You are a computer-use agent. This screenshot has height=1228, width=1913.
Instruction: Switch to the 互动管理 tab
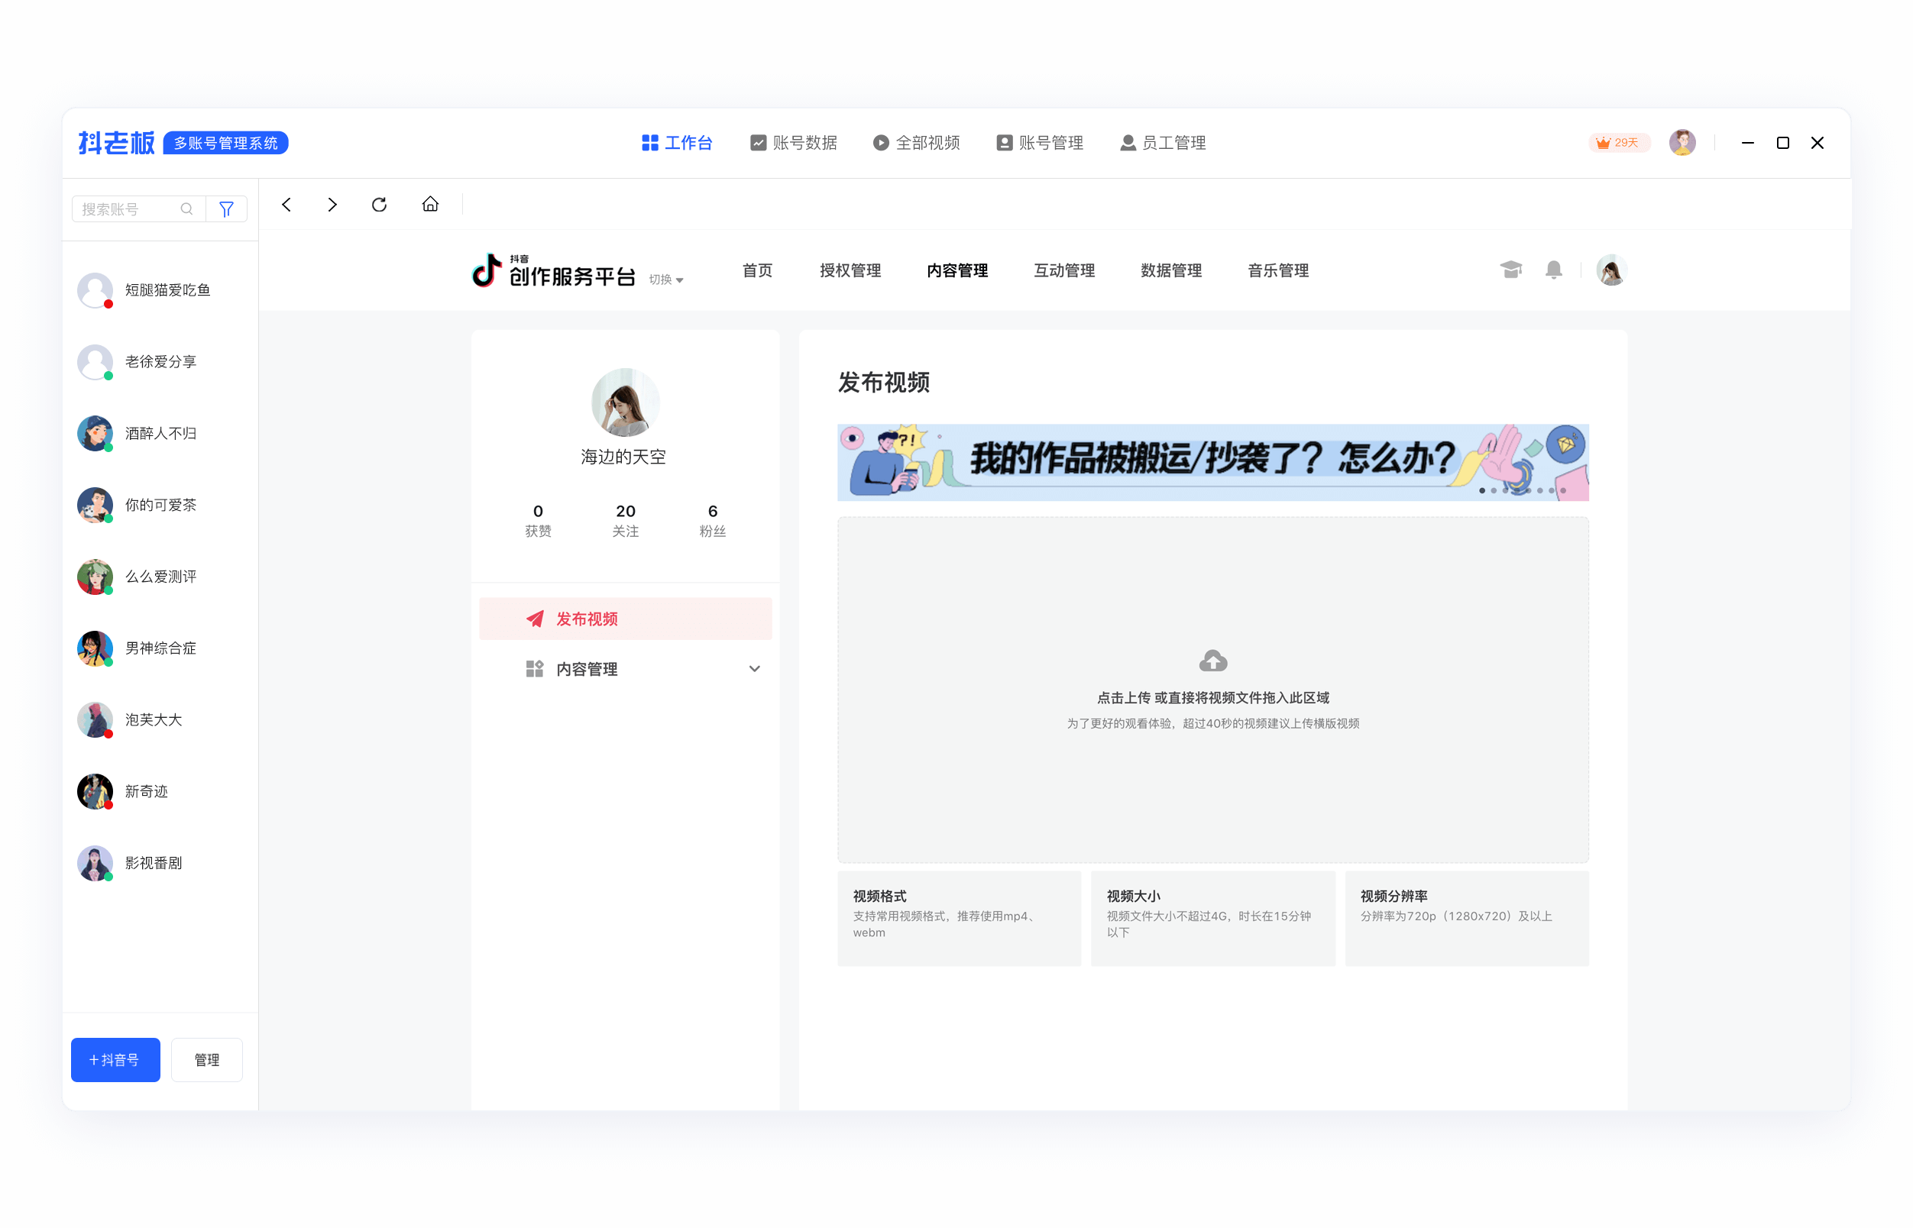[x=1064, y=270]
